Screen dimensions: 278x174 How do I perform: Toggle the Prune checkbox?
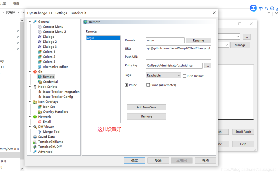126,85
